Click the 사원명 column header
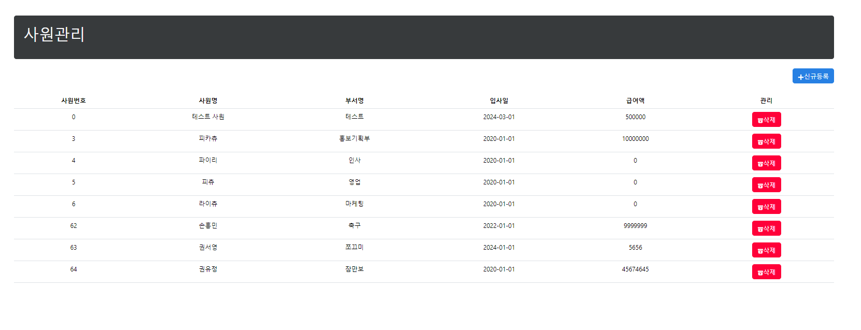The width and height of the screenshot is (861, 330). (x=208, y=101)
